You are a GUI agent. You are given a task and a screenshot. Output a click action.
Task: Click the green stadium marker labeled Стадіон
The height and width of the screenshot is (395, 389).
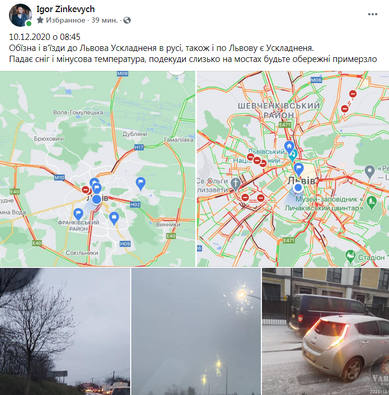click(x=350, y=256)
